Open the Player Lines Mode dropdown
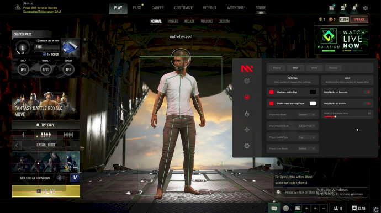Screen dimensions: 381x213 pos(306,148)
